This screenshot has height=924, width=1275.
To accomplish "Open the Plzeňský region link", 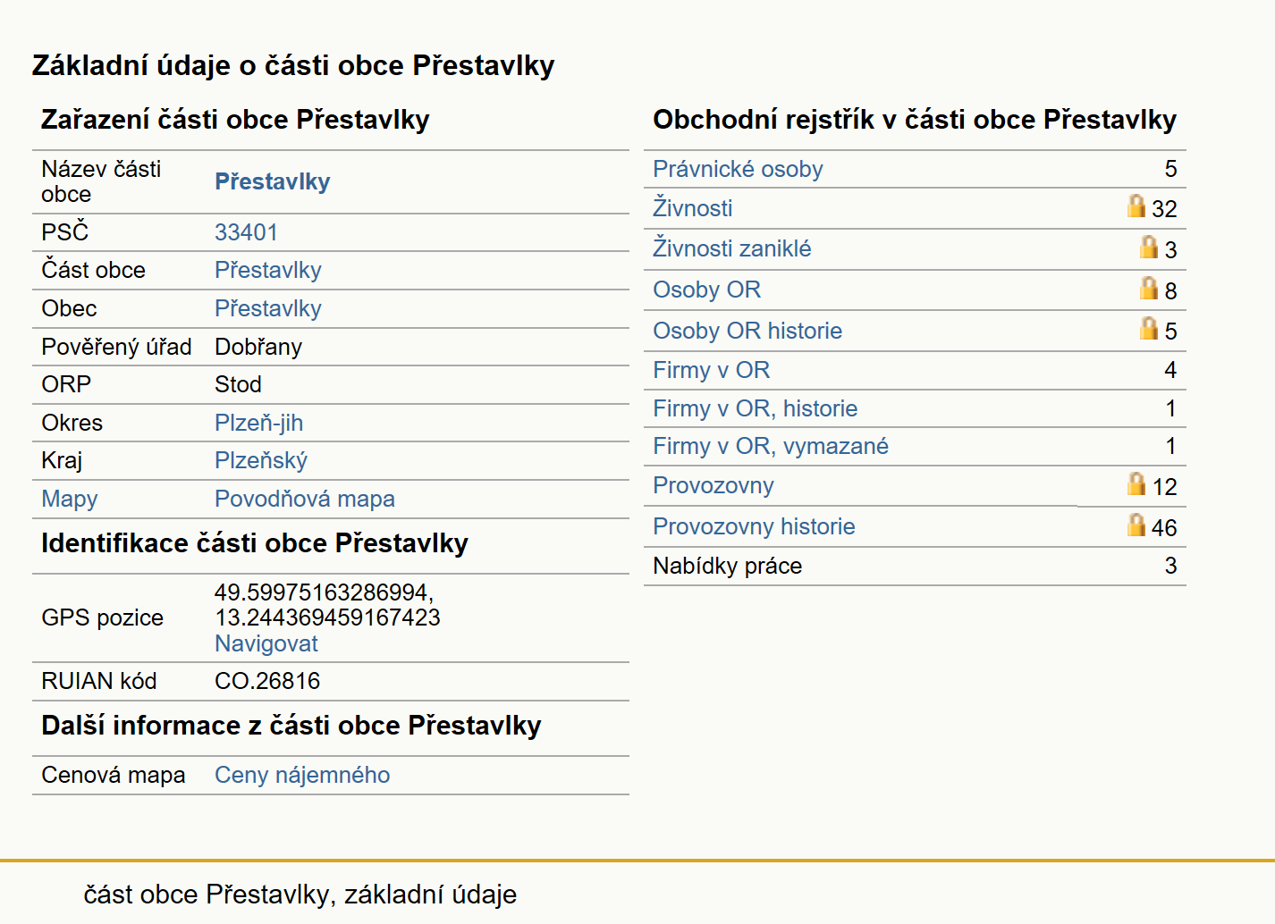I will [260, 460].
